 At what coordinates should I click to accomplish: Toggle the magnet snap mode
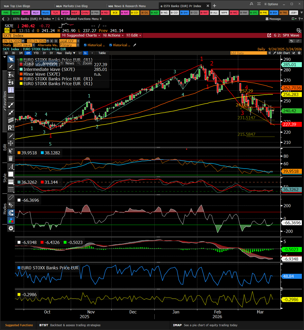11,213
